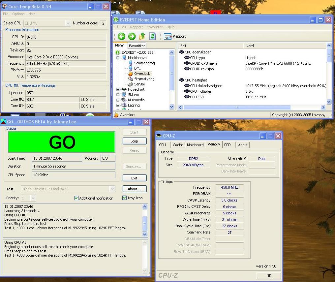
Task: Switch to the Mainboard tab in CPU-Z
Action: (195, 145)
